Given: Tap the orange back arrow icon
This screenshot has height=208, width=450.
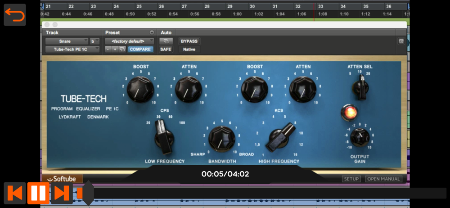Looking at the screenshot, I should (15, 15).
